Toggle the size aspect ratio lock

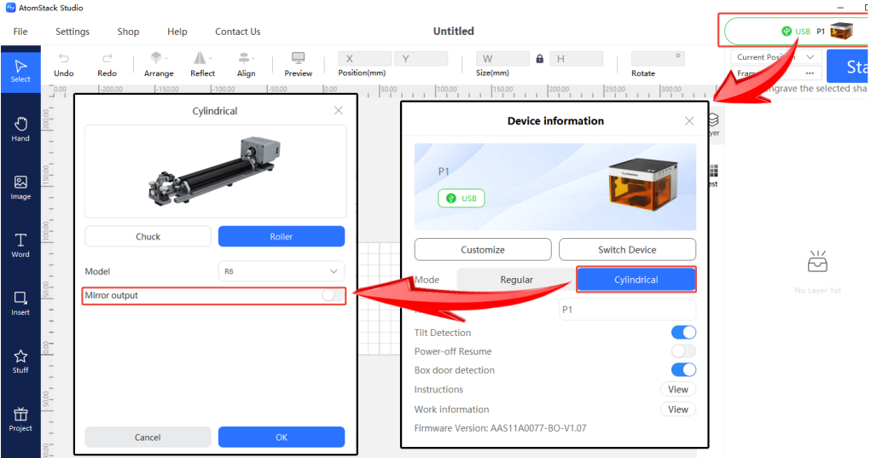(x=539, y=58)
